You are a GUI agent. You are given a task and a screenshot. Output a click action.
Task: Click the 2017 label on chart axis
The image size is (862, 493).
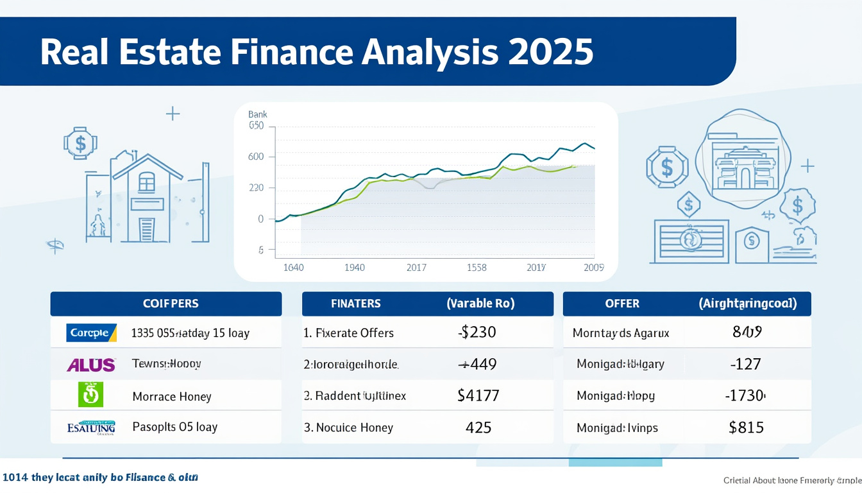416,268
